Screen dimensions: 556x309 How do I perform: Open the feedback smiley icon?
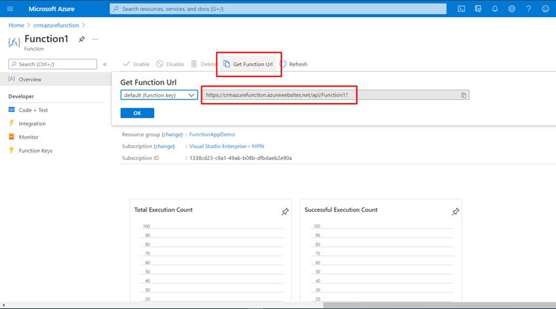(546, 9)
